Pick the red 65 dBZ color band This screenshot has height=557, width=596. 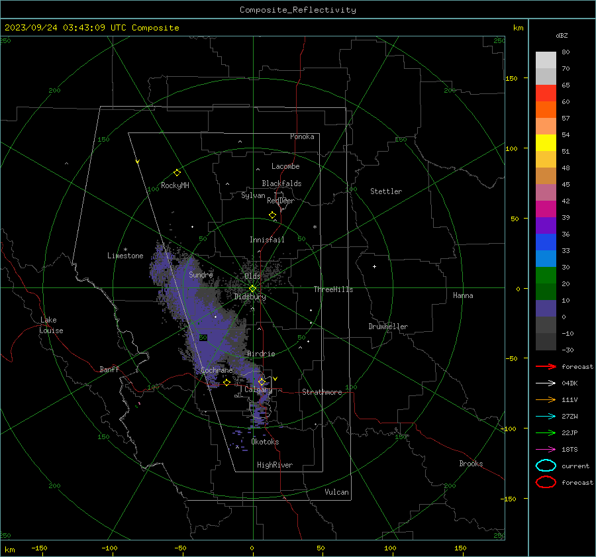tap(546, 93)
